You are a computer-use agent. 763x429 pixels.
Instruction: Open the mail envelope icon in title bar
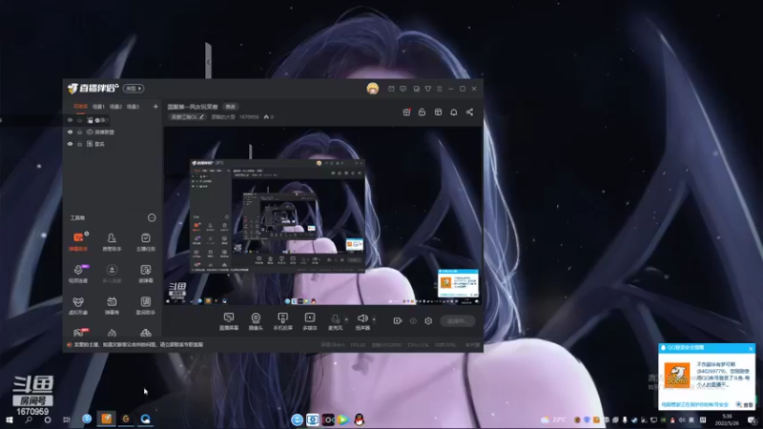tap(391, 89)
